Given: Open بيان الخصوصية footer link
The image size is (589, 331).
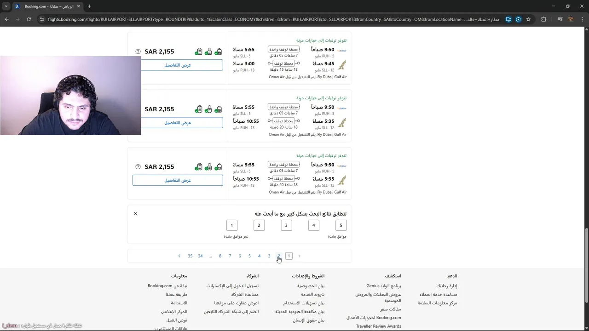Looking at the screenshot, I should pyautogui.click(x=311, y=286).
